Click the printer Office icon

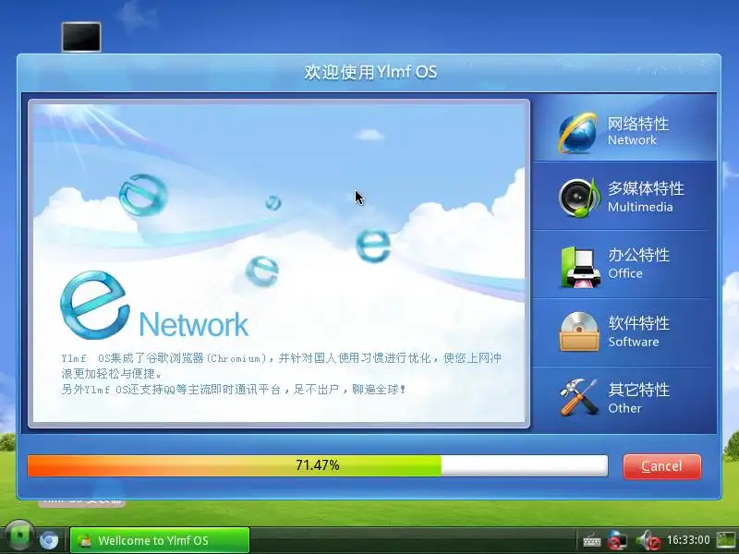[580, 267]
